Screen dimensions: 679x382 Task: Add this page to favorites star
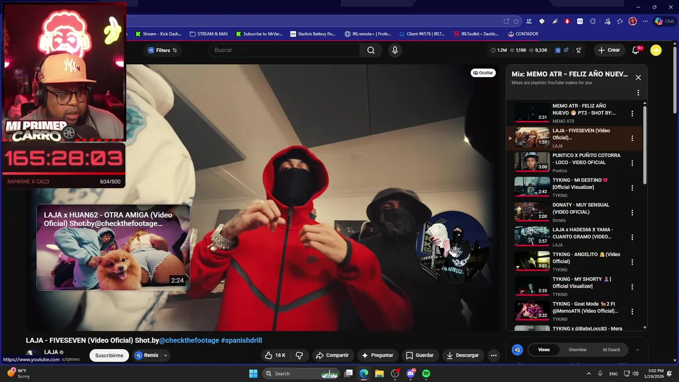tap(517, 21)
